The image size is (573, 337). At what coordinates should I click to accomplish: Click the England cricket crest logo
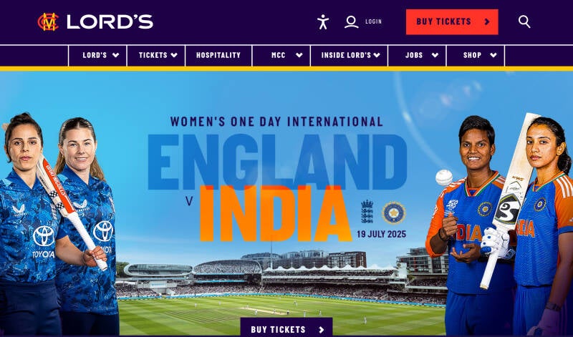367,211
